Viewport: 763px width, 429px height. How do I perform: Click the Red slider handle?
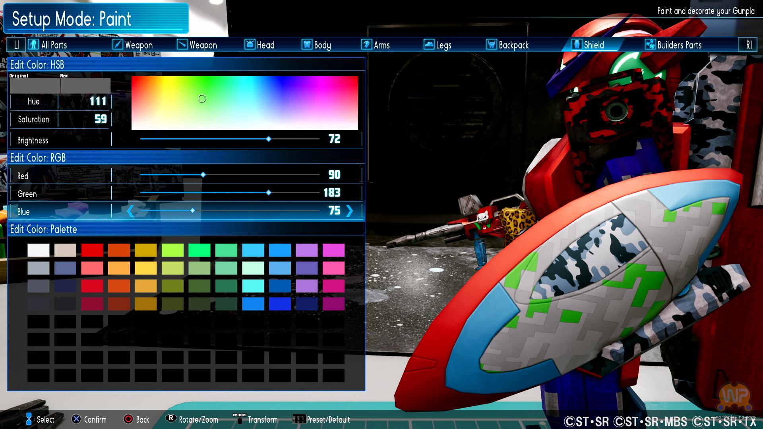pyautogui.click(x=203, y=175)
